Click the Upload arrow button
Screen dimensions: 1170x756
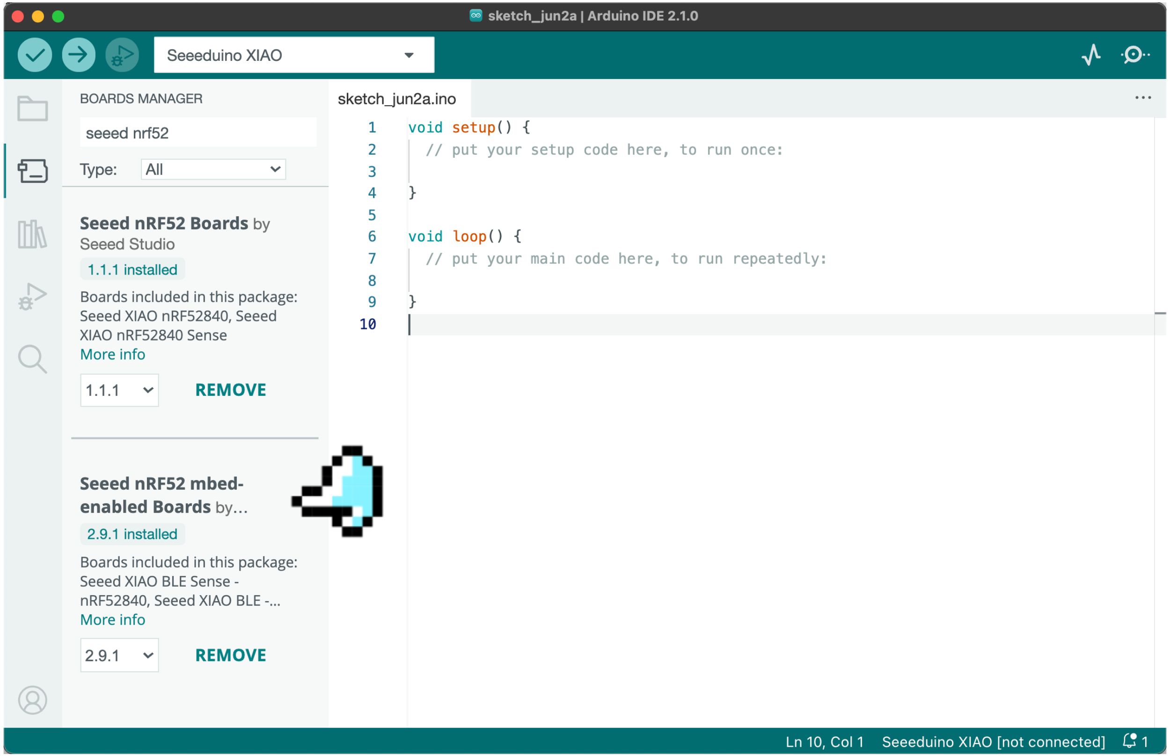[79, 54]
